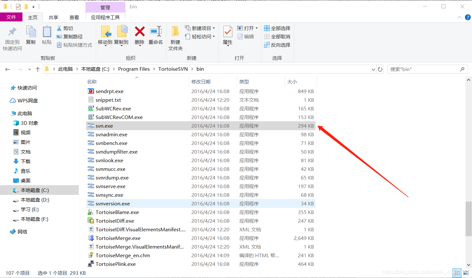This screenshot has height=278, width=472.
Task: Click the Copy path button
Action: [69, 36]
